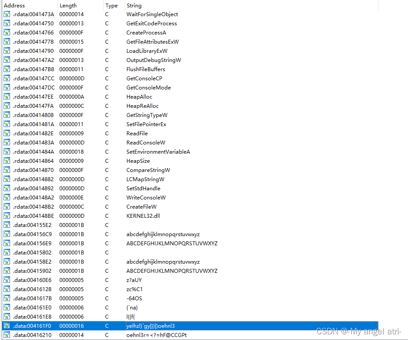Click the string icon beside GetConsoleMode
Viewport: 408px width, 340px height.
pos(7,88)
